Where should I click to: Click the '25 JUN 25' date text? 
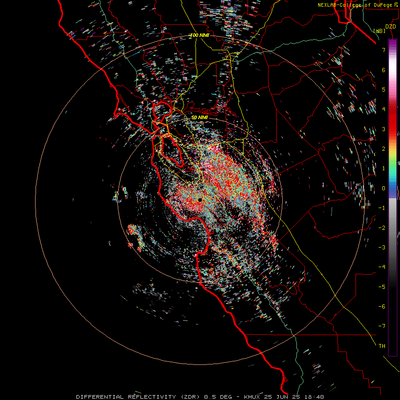pos(282,397)
